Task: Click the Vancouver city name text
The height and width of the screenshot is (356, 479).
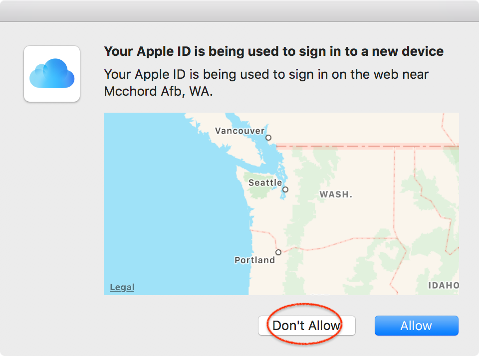Action: click(239, 131)
